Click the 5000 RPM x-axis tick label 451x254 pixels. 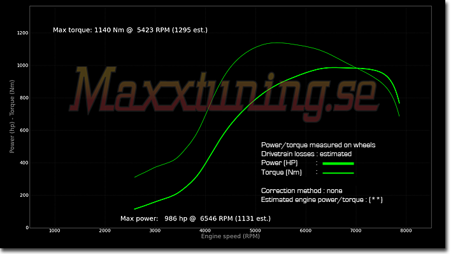(x=255, y=231)
